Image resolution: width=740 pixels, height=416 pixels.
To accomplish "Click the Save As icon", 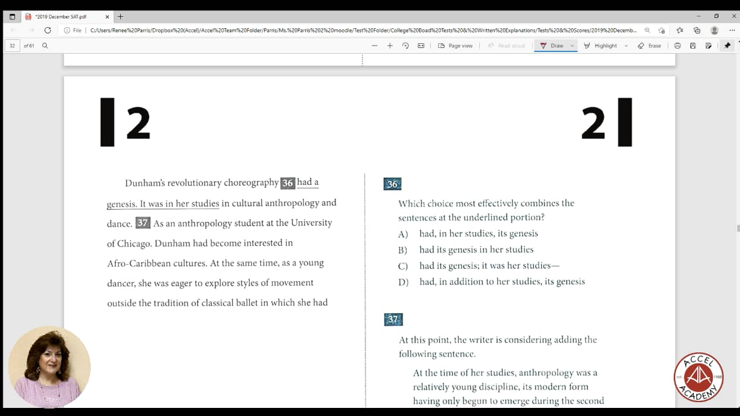I will pyautogui.click(x=708, y=46).
